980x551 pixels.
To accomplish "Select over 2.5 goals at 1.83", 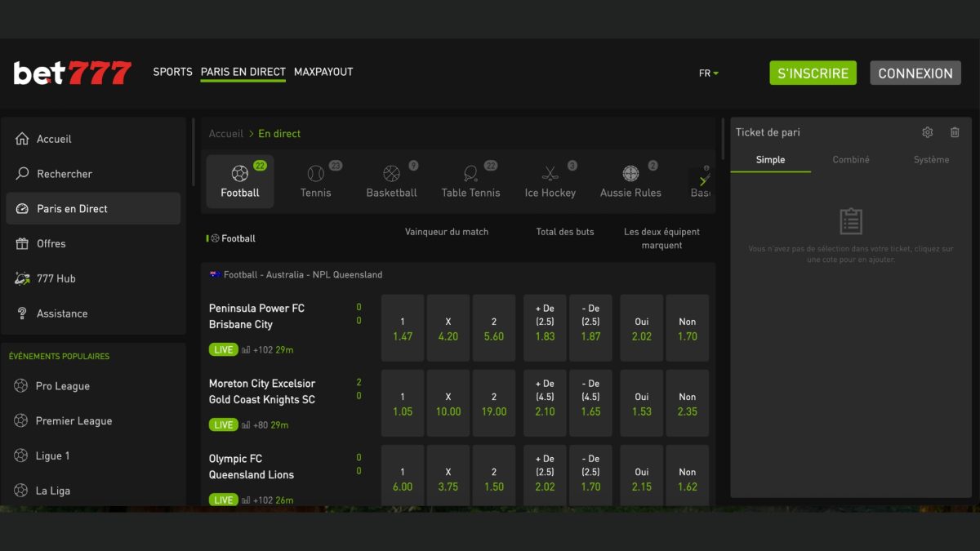I will pos(545,328).
